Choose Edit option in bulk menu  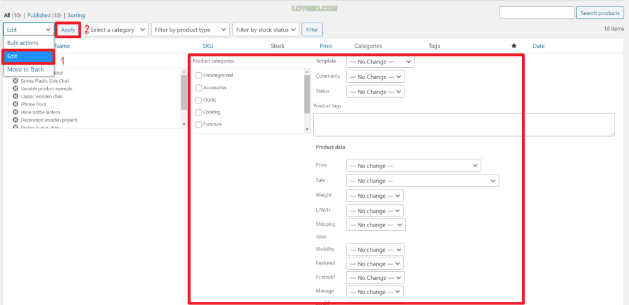(29, 56)
